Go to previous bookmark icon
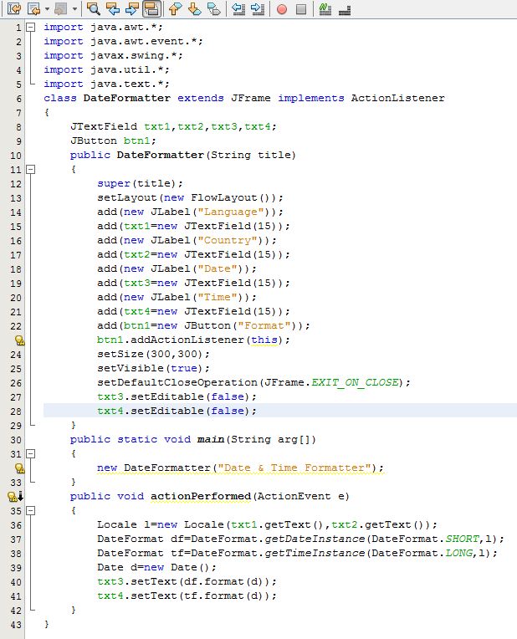 coord(176,8)
